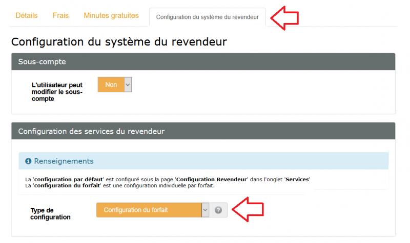Click the Sous-compte section header
The image size is (410, 243).
(x=203, y=62)
